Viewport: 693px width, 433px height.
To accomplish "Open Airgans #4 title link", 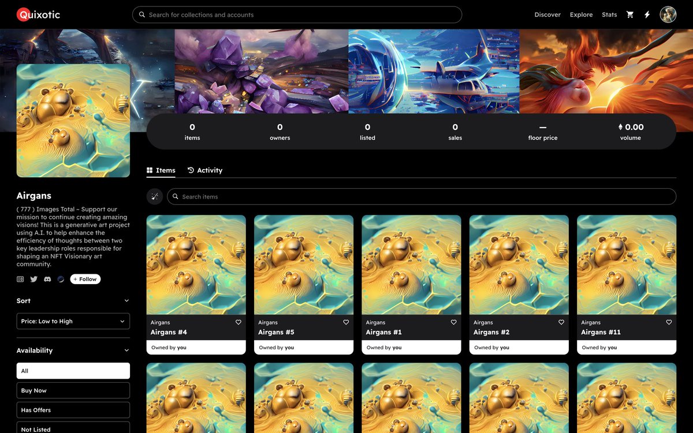I will [x=169, y=332].
